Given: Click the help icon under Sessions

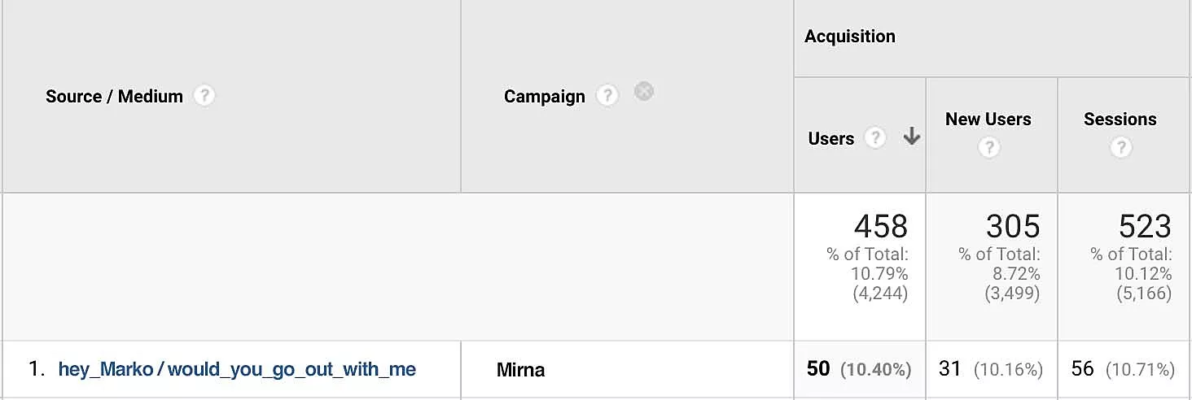Looking at the screenshot, I should click(1121, 147).
